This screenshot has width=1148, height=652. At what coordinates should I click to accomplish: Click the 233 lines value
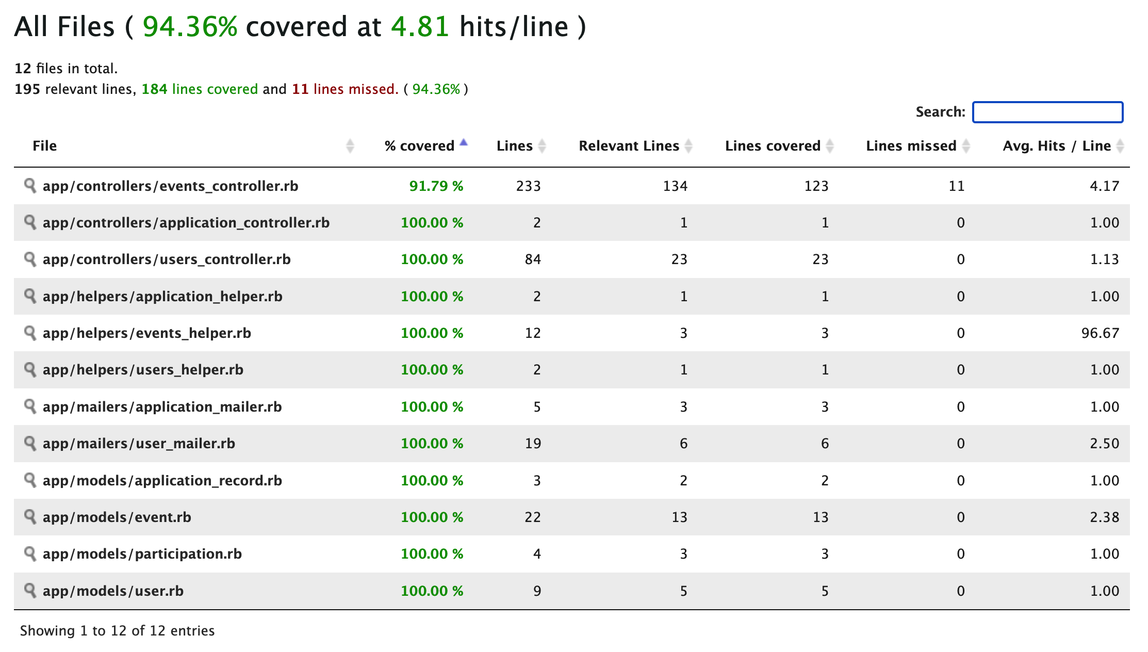529,186
